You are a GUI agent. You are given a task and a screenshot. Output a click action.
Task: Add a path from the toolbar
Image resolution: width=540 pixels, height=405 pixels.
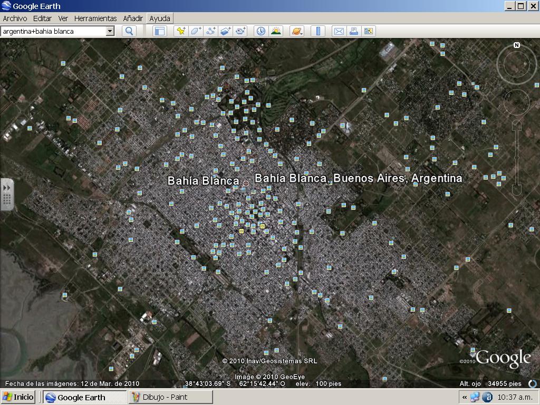[x=210, y=31]
